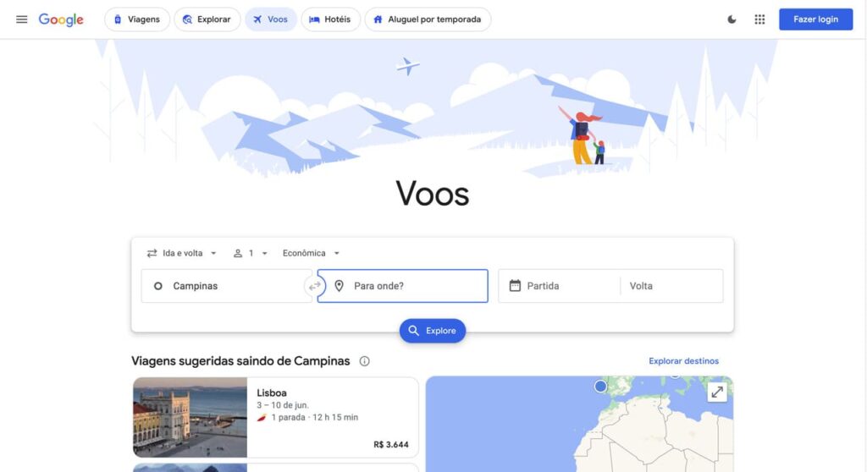Click the Fazer login button
This screenshot has width=867, height=472.
tap(815, 19)
